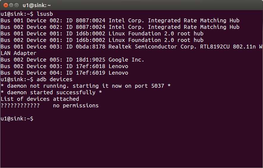This screenshot has height=168, width=263.
Task: Close the u1@sink terminal window
Action: [6, 5]
